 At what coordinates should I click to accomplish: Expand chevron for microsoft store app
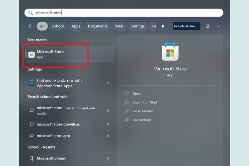[x=108, y=136]
